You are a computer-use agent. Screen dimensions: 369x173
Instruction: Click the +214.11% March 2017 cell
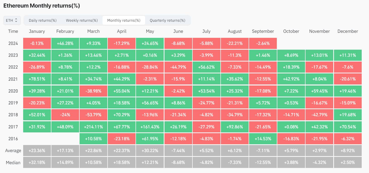[x=93, y=127]
